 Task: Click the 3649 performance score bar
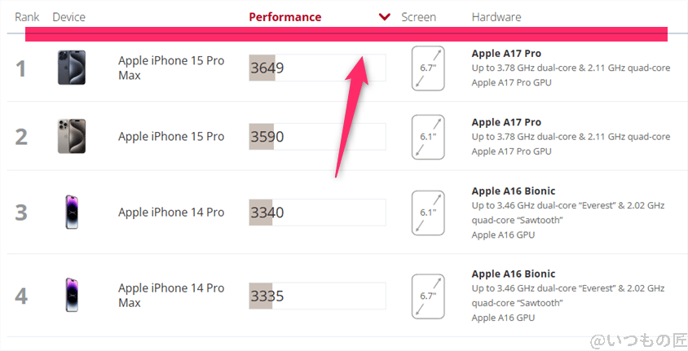[x=317, y=68]
